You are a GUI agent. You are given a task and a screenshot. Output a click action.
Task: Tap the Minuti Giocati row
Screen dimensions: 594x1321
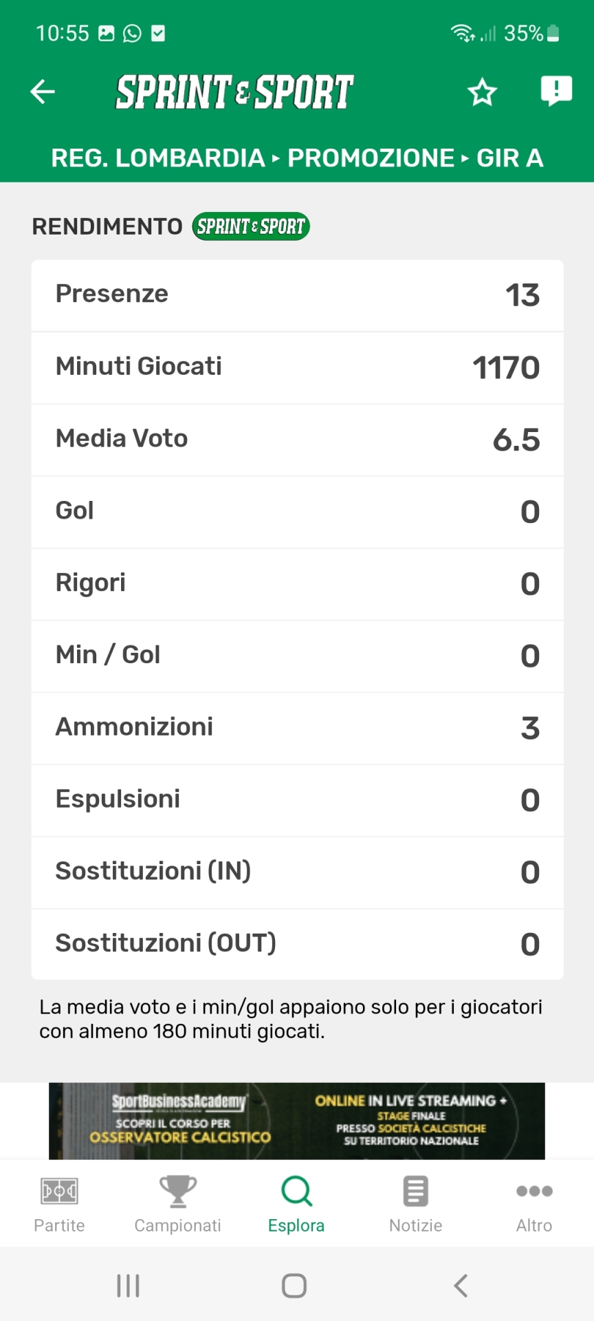pos(297,367)
